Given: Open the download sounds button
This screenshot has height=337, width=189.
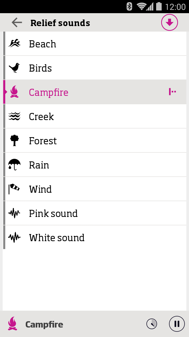Looking at the screenshot, I should tap(169, 23).
